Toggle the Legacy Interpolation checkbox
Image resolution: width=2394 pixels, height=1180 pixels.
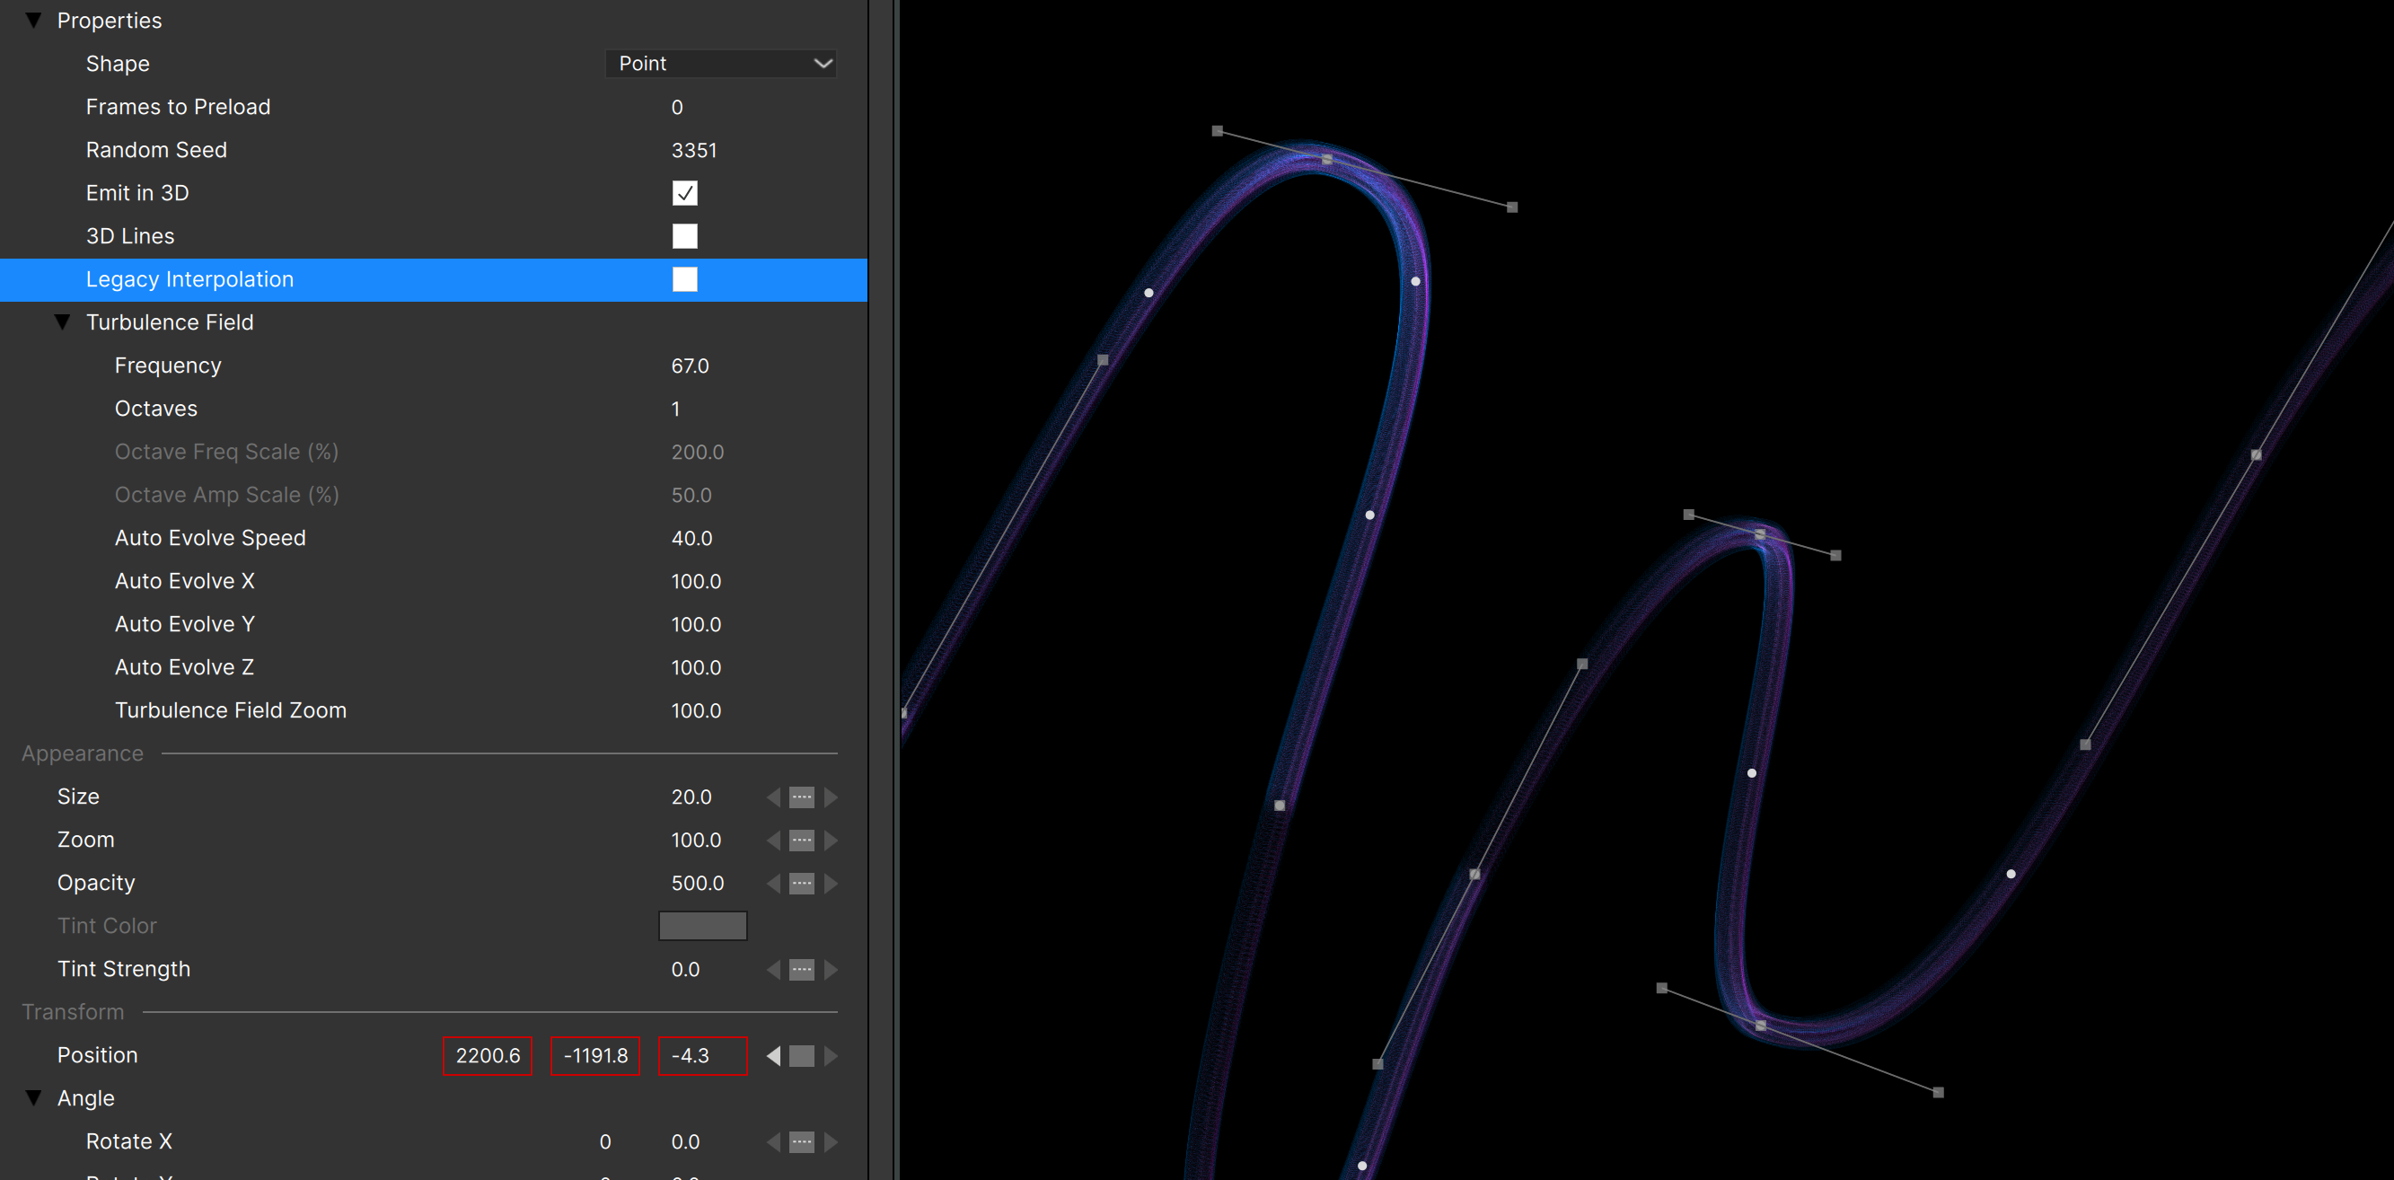click(685, 279)
